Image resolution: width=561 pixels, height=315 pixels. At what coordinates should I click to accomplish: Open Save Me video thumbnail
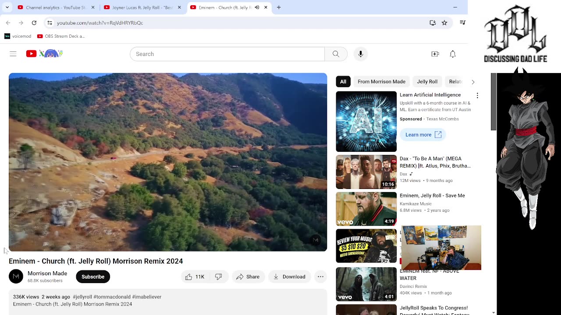point(366,209)
